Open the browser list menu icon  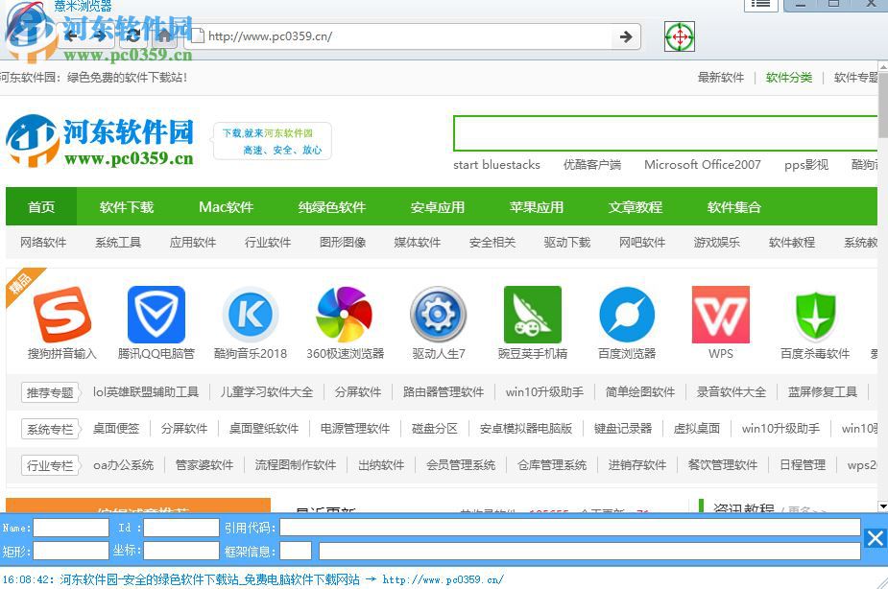(760, 5)
